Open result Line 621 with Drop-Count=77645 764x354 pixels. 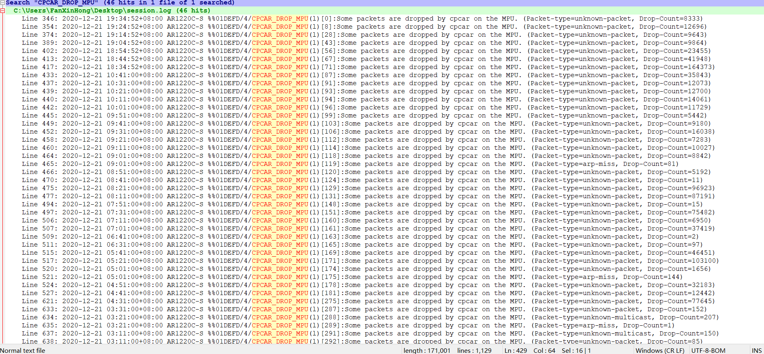[x=368, y=301]
